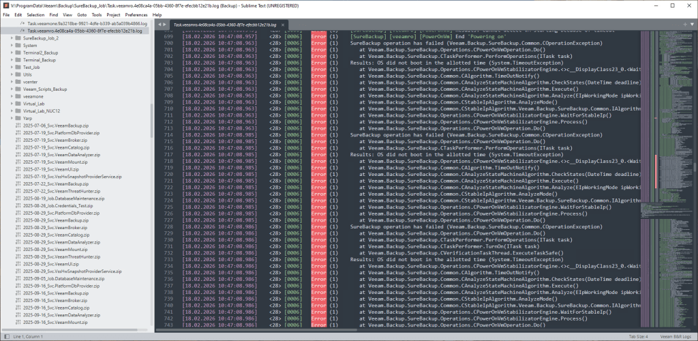Screen dimensions: 698x341
Task: Close the Task.veeamro log tab
Action: point(282,25)
